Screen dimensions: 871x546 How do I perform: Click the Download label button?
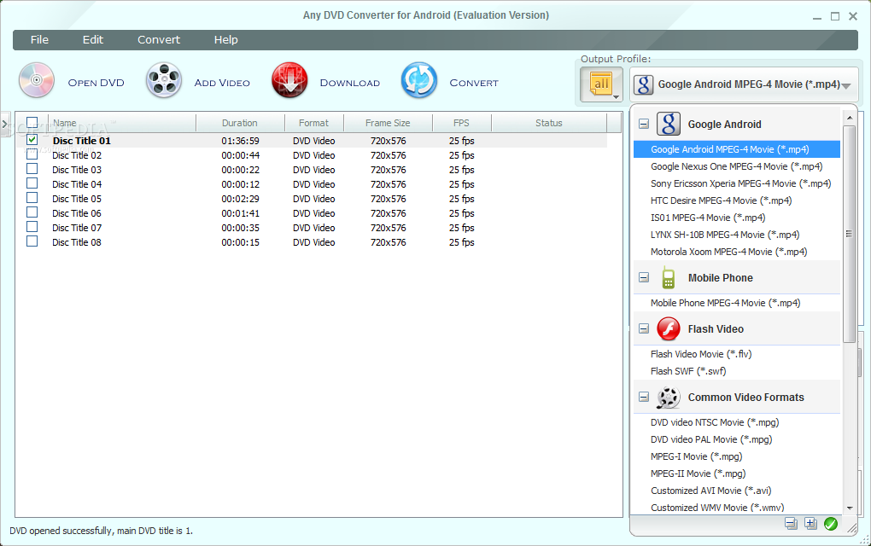point(350,83)
